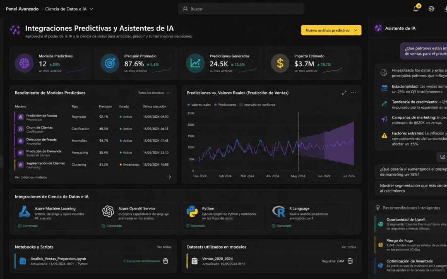The height and width of the screenshot is (279, 447).
Task: Open Ciencia de Datos e IA dropdown
Action: (69, 9)
